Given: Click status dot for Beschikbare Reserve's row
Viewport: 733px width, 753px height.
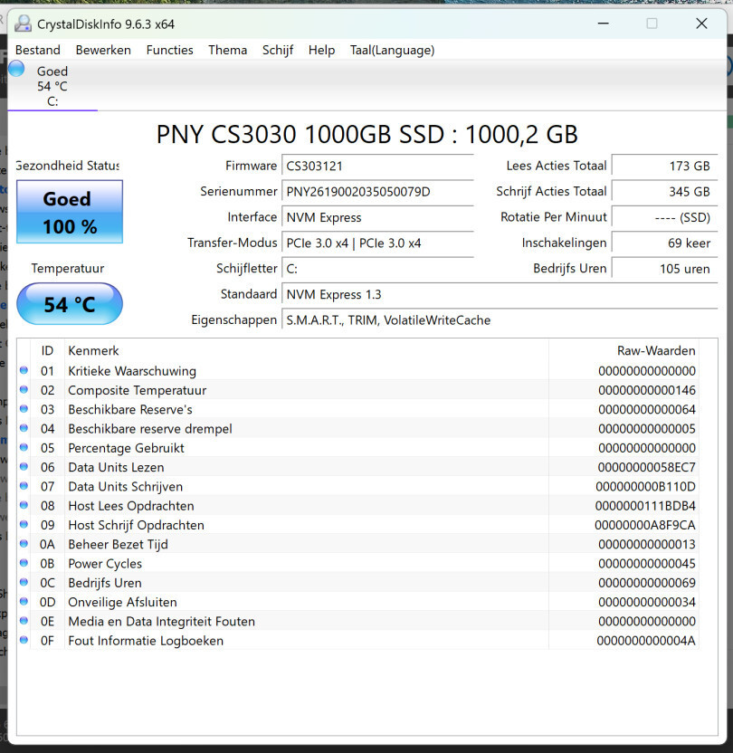Looking at the screenshot, I should [24, 409].
